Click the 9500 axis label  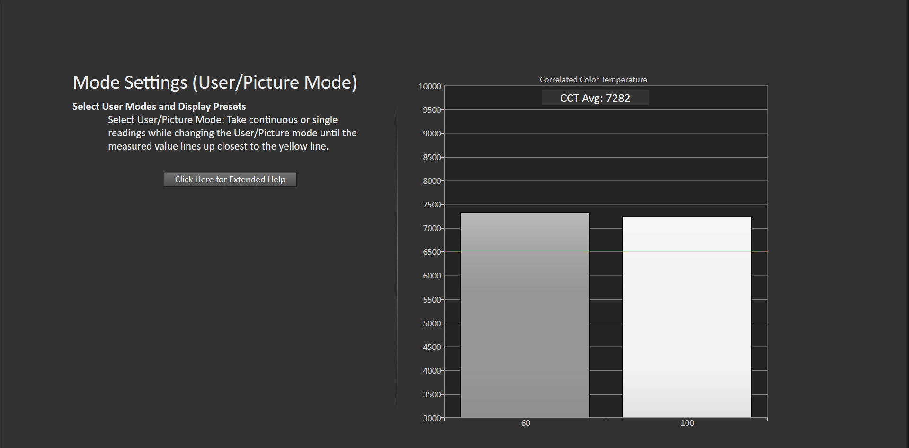[x=432, y=110]
